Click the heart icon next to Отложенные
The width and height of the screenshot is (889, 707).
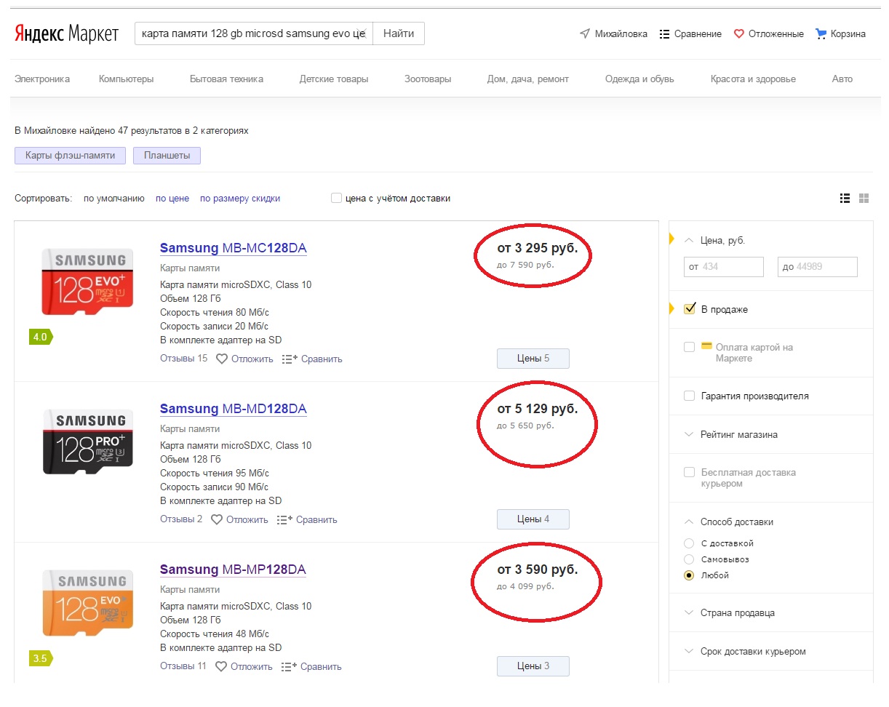[739, 33]
